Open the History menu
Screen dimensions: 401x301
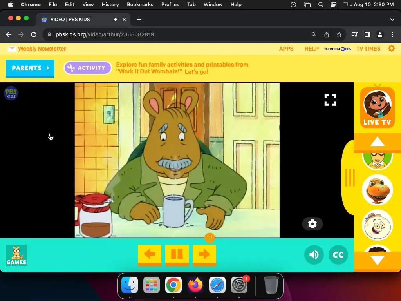110,4
